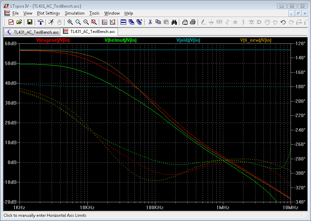
Task: Click the Tile Windows Horizontally icon
Action: [123, 22]
